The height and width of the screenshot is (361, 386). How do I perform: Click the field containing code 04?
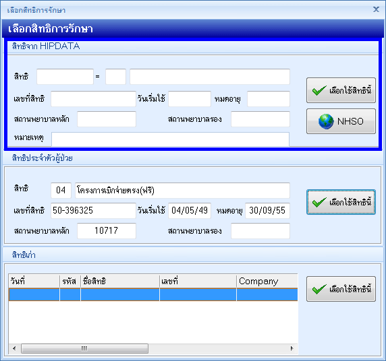61,190
